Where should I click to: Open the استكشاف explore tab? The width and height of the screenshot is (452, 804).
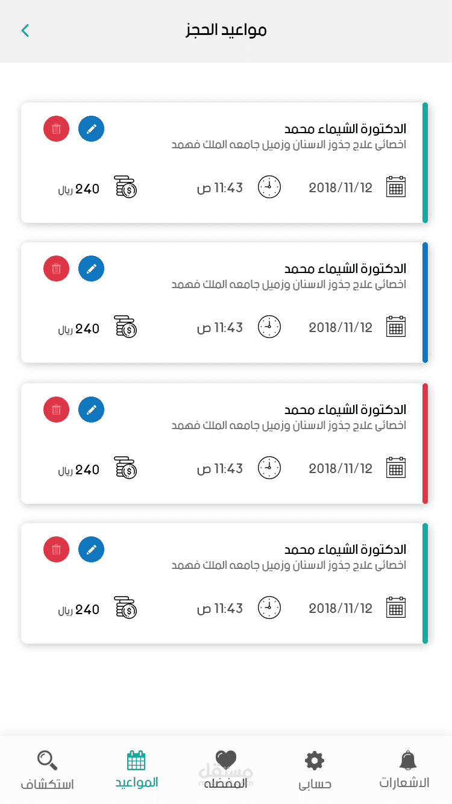[47, 770]
